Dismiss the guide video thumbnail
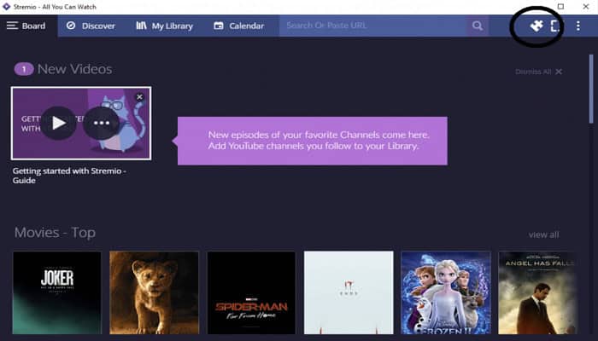 click(139, 96)
